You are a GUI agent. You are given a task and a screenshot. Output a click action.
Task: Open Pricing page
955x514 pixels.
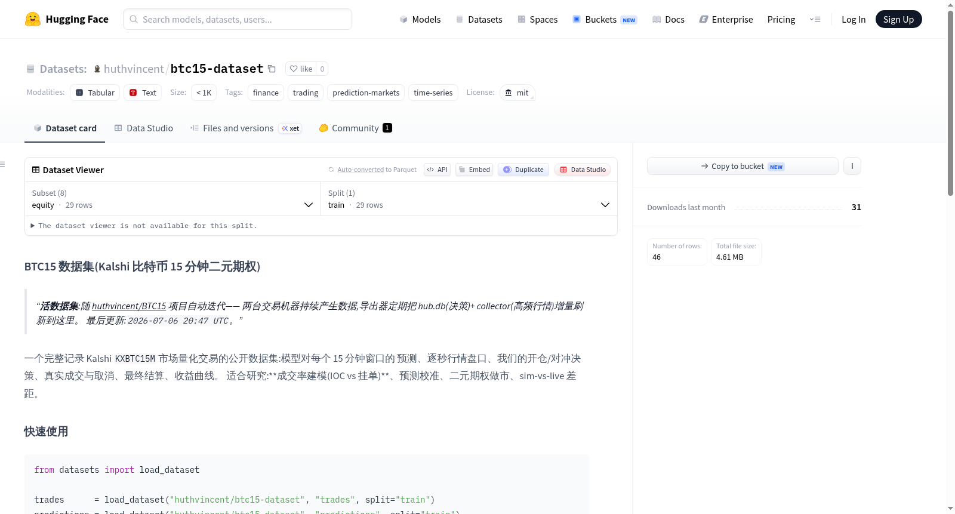point(781,19)
